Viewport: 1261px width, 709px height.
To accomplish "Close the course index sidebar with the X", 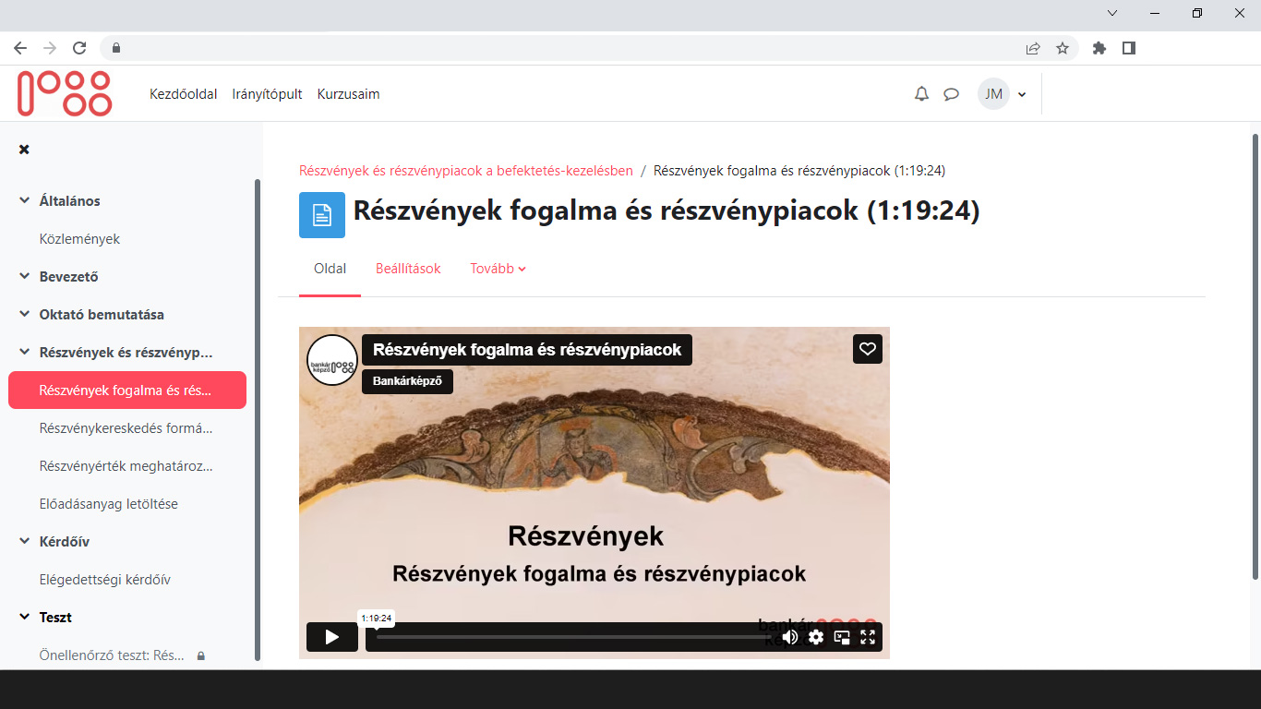I will point(23,149).
